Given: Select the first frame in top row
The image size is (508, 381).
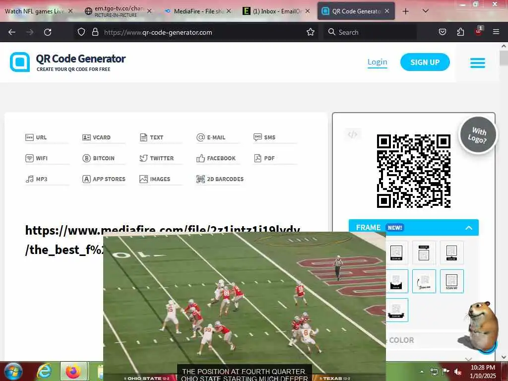Looking at the screenshot, I should (x=396, y=253).
